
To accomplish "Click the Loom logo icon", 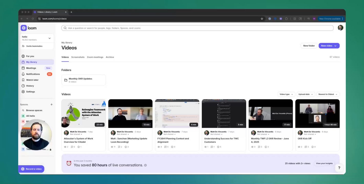I will (x=24, y=28).
